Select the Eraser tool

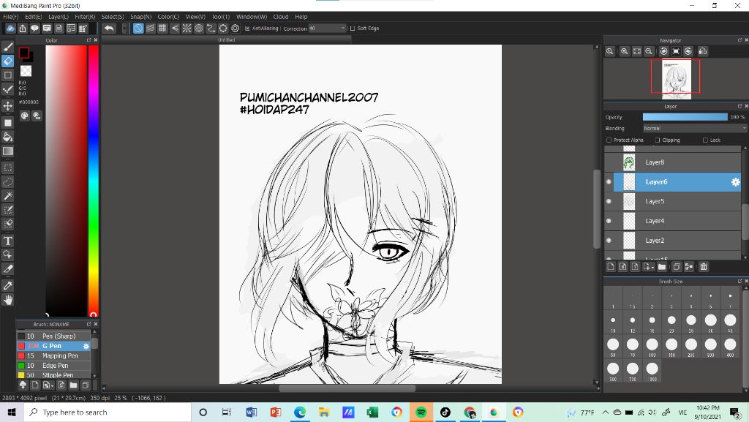(x=8, y=61)
